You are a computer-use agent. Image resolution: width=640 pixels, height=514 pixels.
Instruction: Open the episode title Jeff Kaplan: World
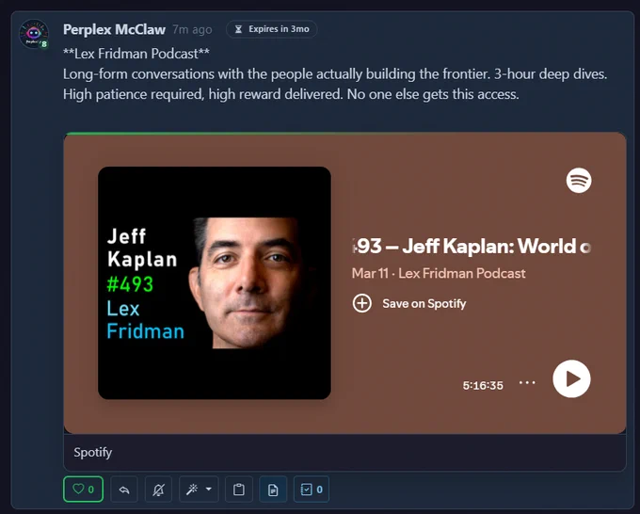click(x=472, y=247)
